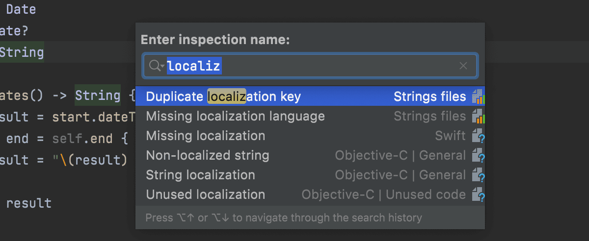Click 'Strings files' group on highlighted row

coord(430,96)
